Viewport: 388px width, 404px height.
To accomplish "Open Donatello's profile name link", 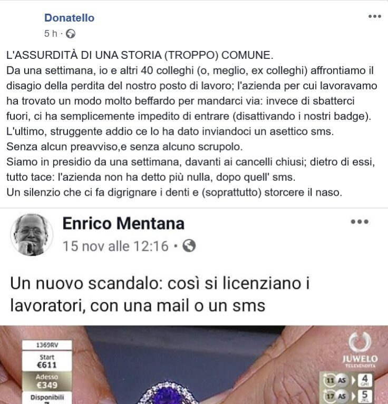I will pos(69,18).
